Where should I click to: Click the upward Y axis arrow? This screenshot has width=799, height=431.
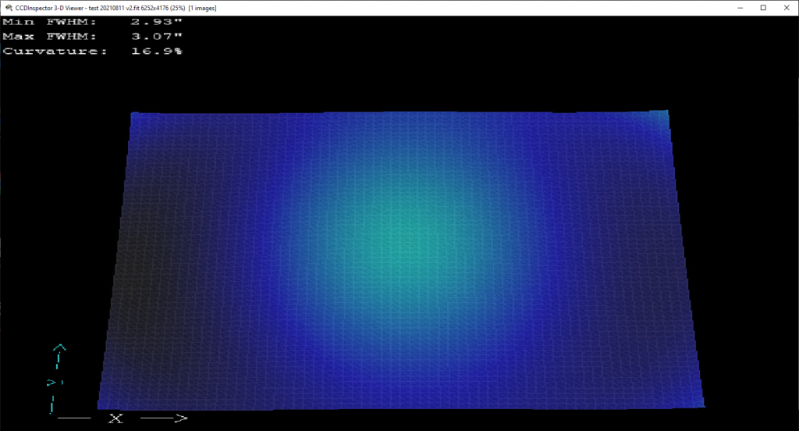point(59,348)
